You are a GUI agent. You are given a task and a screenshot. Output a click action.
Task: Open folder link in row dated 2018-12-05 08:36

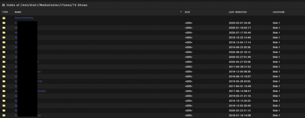point(28,72)
